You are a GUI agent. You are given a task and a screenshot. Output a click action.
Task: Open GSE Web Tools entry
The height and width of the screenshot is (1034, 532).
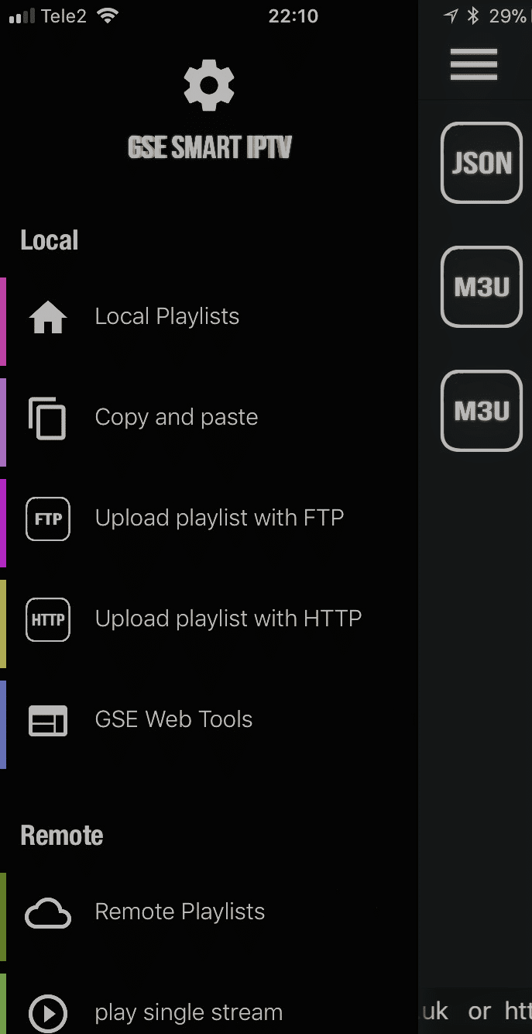(173, 719)
